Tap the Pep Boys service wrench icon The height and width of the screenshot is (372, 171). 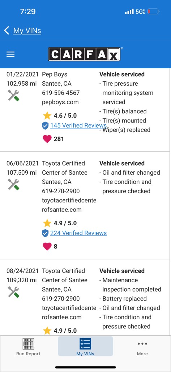click(x=13, y=96)
